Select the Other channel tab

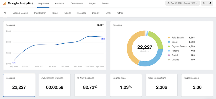(120, 13)
